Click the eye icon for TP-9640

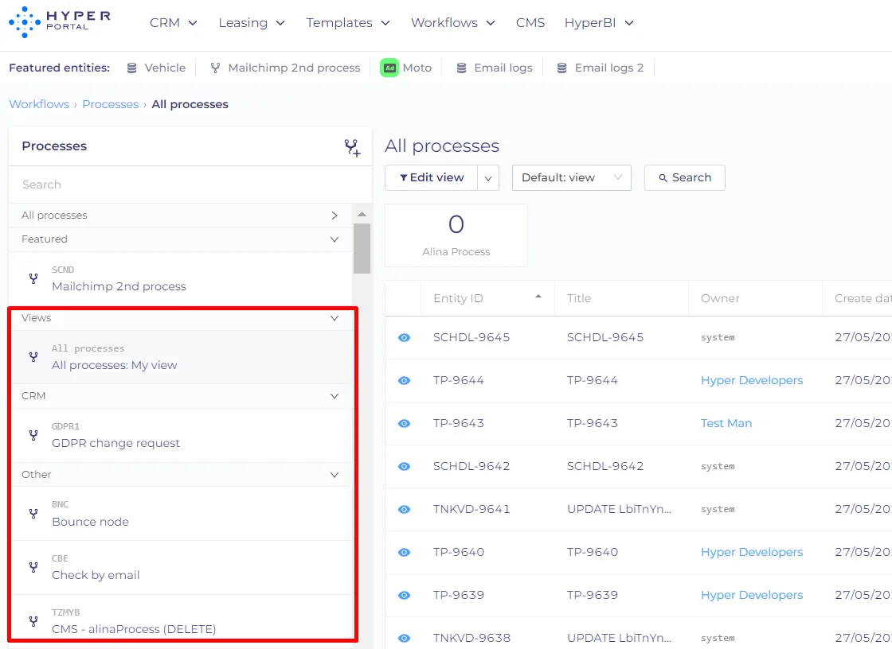click(404, 553)
